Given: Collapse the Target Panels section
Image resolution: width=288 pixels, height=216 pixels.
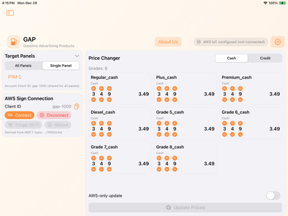Looking at the screenshot, I should (77, 56).
